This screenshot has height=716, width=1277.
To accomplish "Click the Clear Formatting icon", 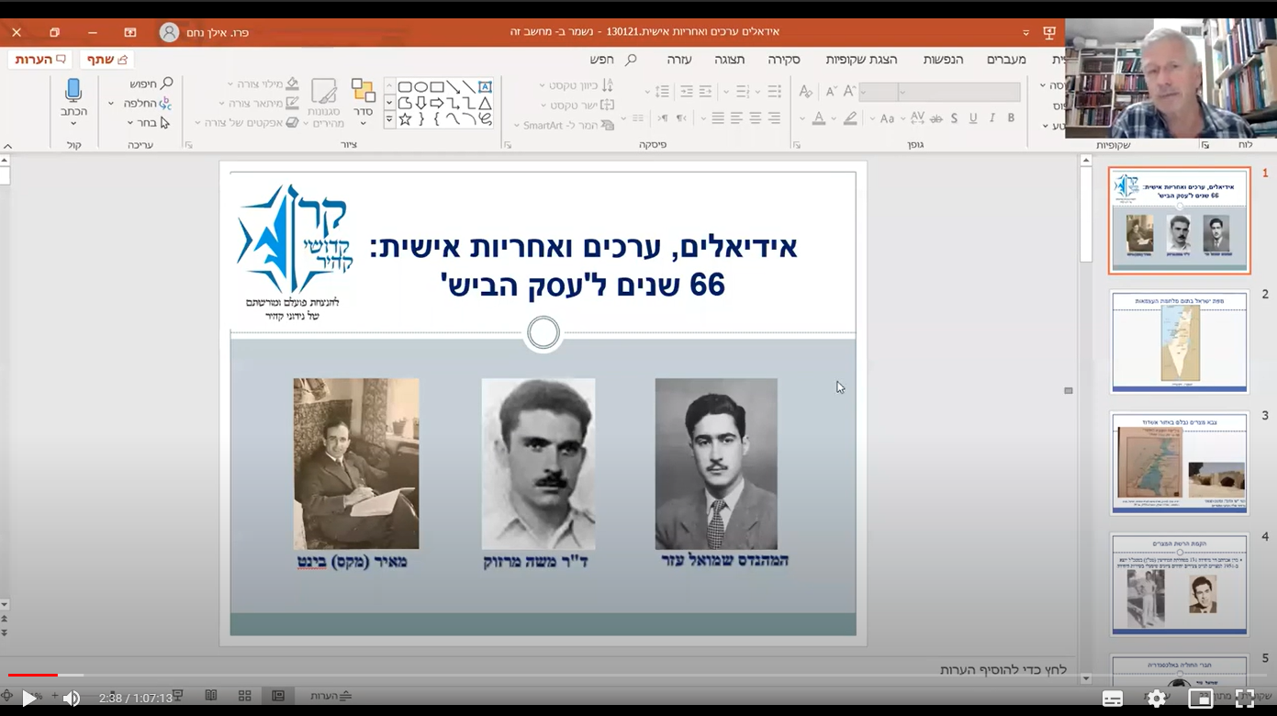I will tap(805, 92).
